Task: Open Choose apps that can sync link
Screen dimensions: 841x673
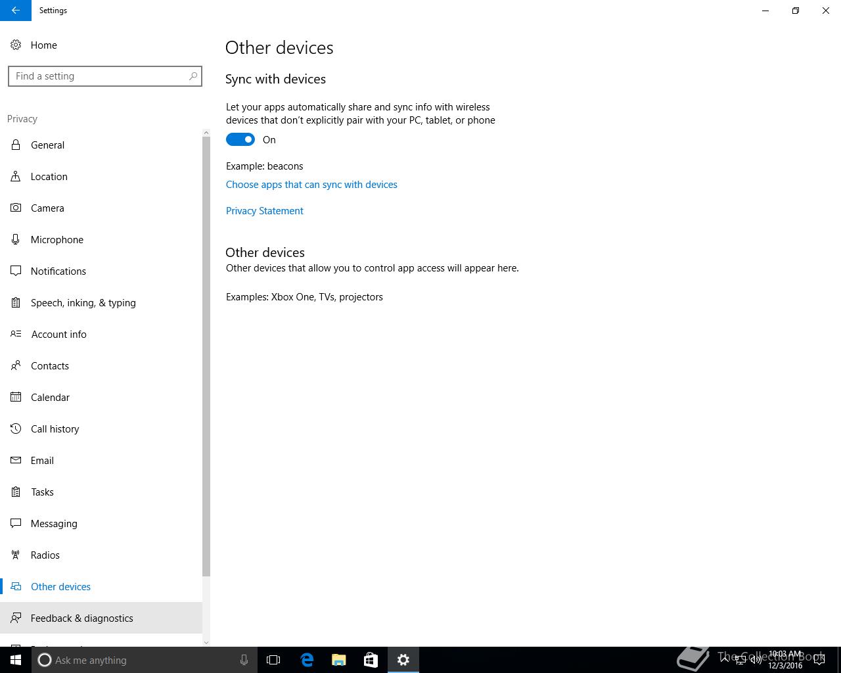Action: (311, 185)
